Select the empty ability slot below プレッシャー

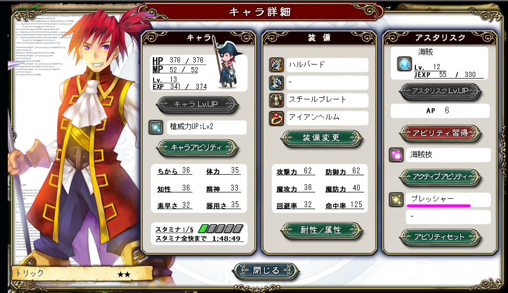[x=448, y=217]
